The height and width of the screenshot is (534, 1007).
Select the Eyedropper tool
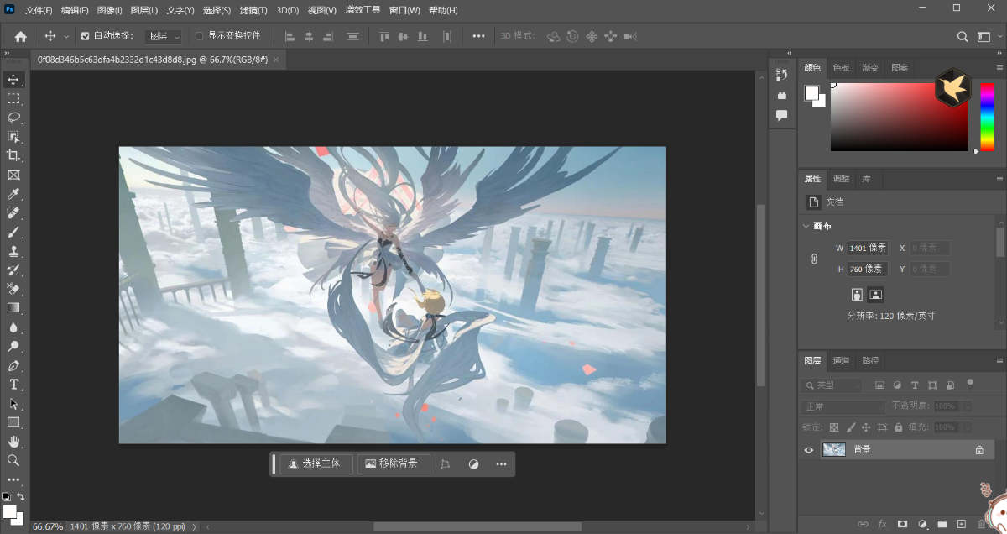(13, 195)
